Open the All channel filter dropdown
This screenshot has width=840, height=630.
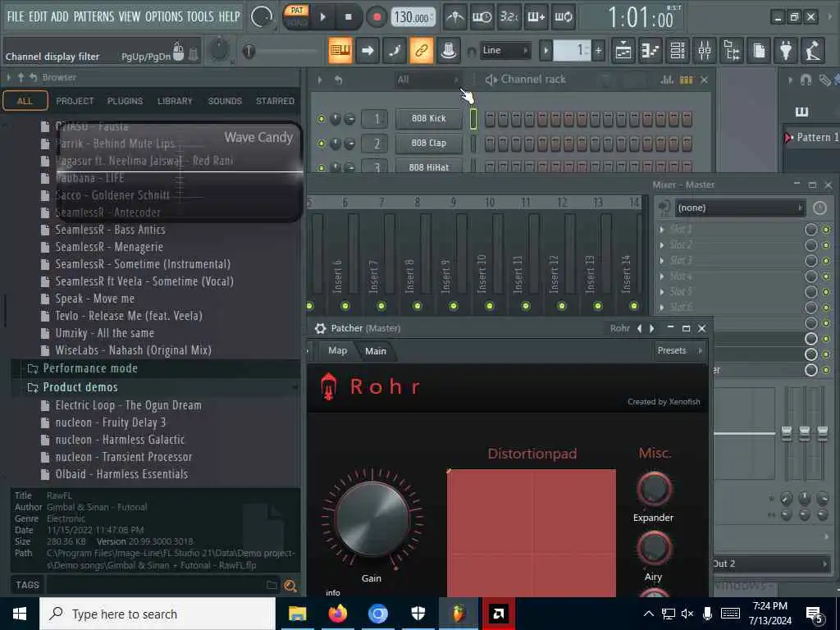coord(427,80)
